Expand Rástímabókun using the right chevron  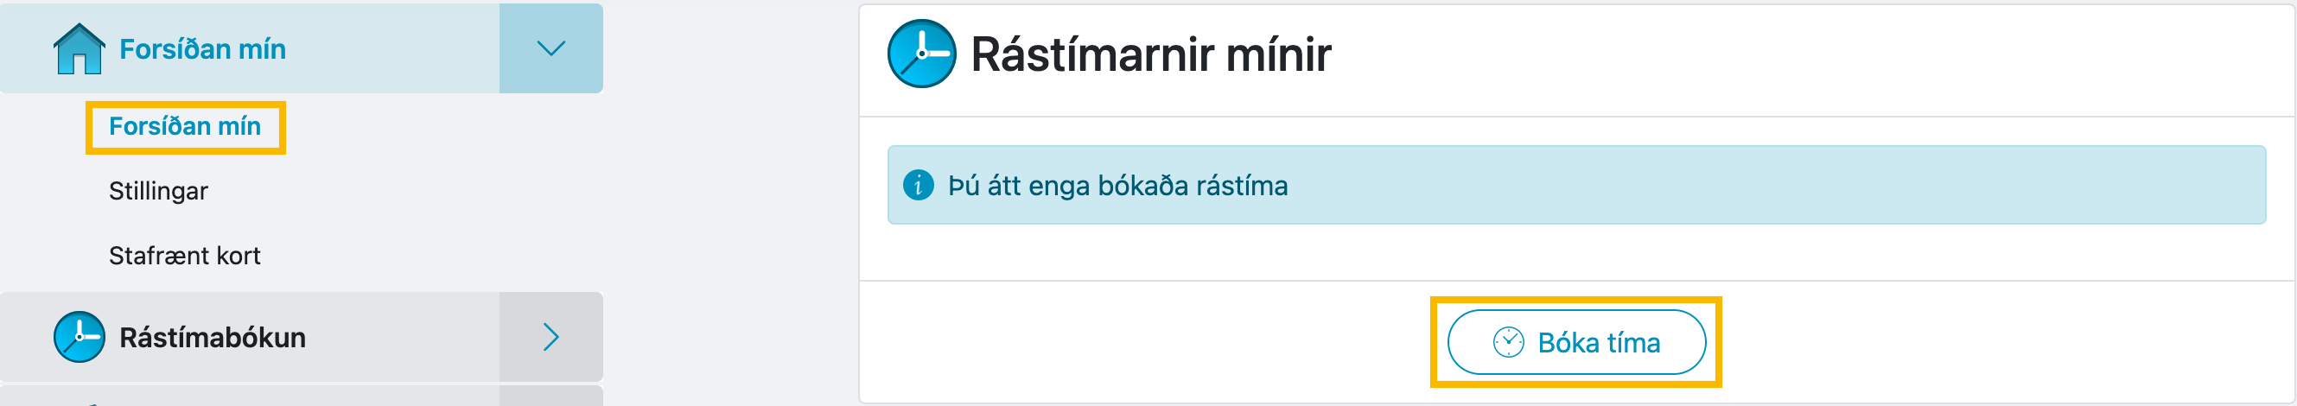click(551, 337)
